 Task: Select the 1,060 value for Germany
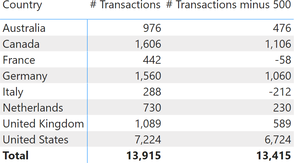(278, 76)
